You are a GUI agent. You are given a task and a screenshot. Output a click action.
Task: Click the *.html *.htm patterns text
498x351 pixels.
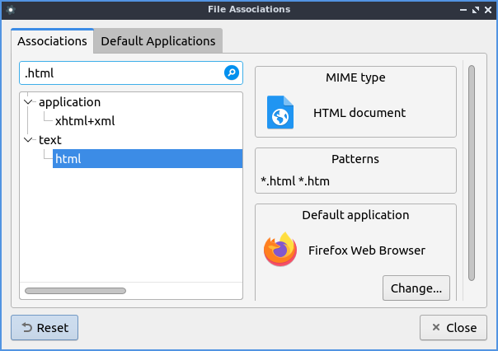295,181
